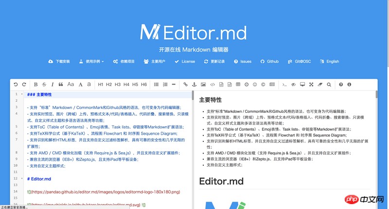Click the browser page scrollbar thumb
The width and height of the screenshot is (389, 209).
click(x=388, y=34)
